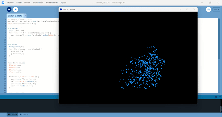The image size is (222, 117).
Task: Click the 'pos = new PVector(x, y);' line
Action: 24,79
